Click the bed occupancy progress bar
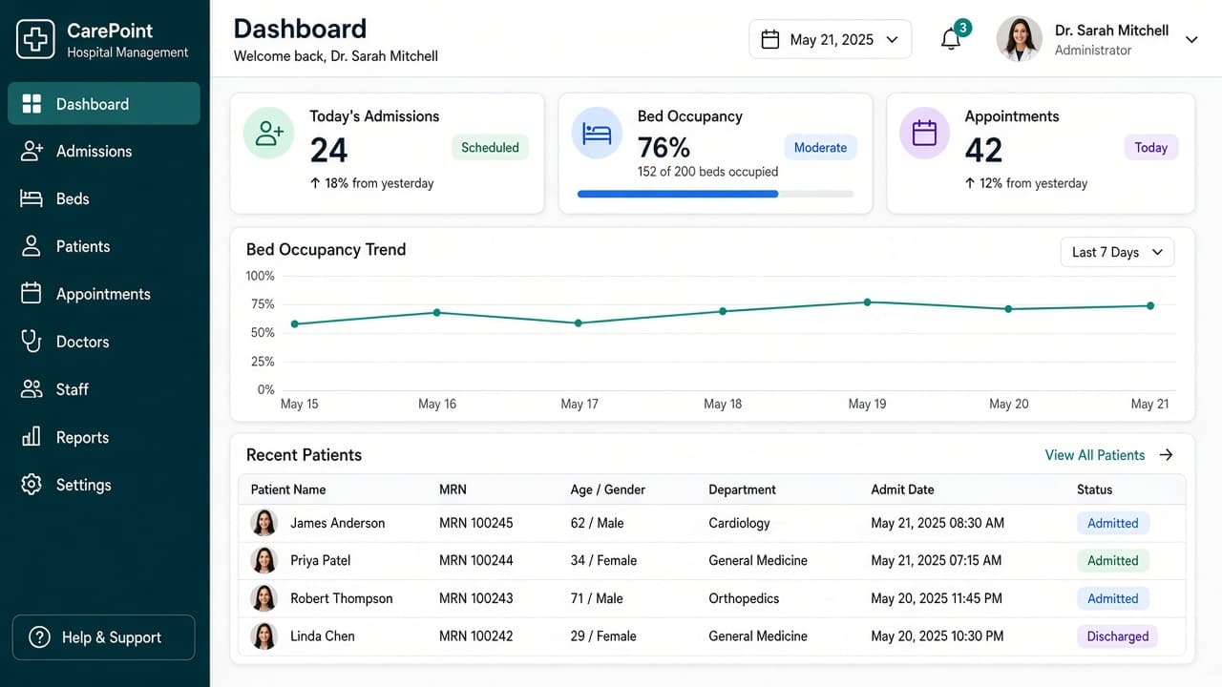This screenshot has height=687, width=1222. [x=715, y=194]
